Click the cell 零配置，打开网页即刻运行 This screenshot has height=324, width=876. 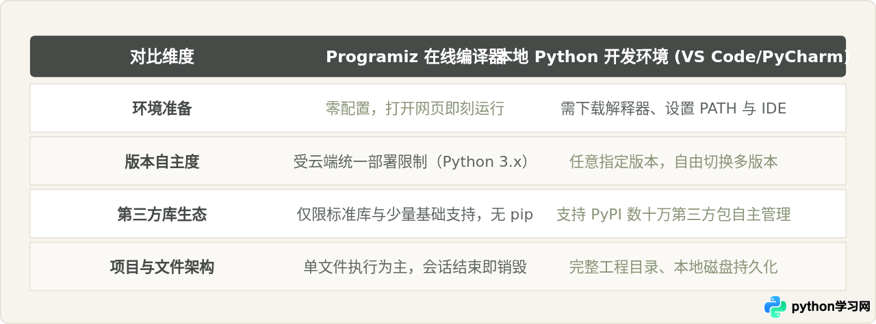[x=415, y=108]
